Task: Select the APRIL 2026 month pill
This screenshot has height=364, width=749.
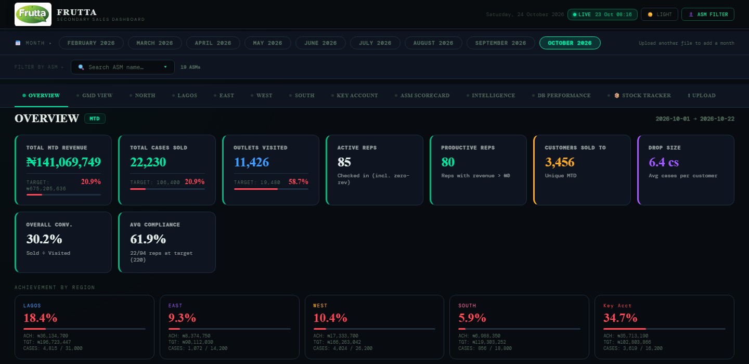Action: [213, 43]
